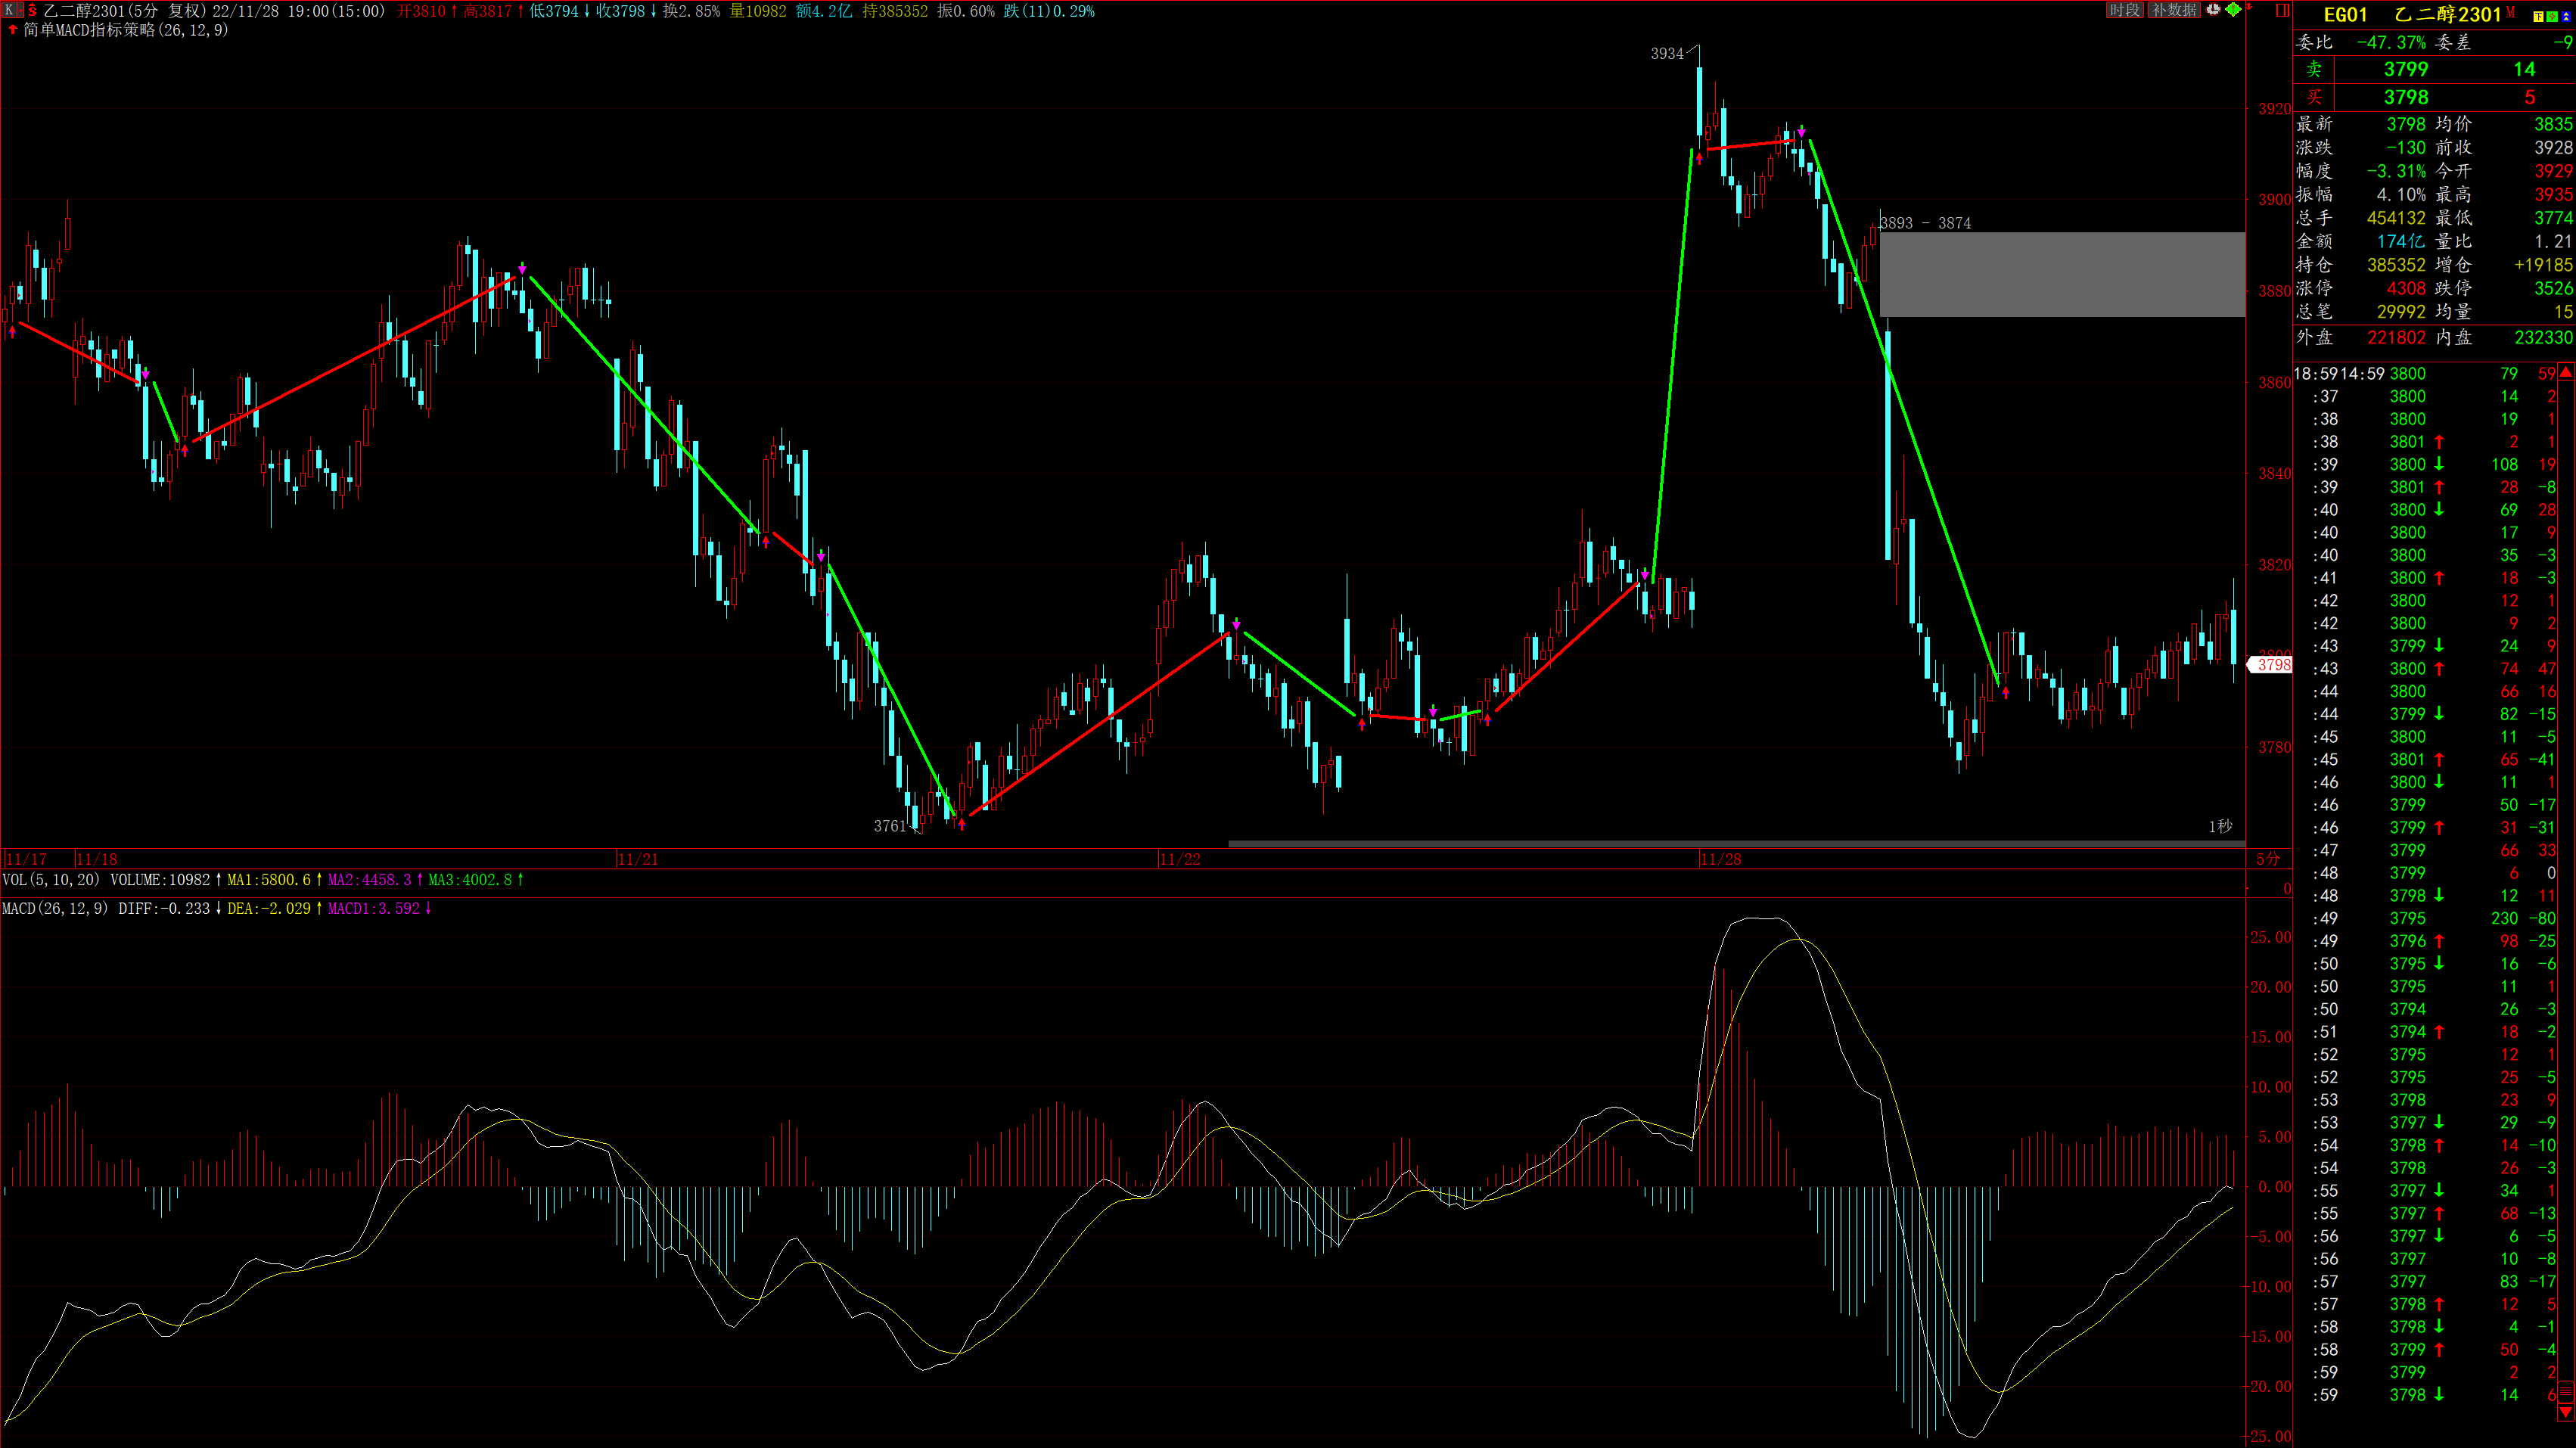The height and width of the screenshot is (1448, 2576).
Task: Toggle the 简单MACD指标策略 indicator arrow
Action: 13,30
